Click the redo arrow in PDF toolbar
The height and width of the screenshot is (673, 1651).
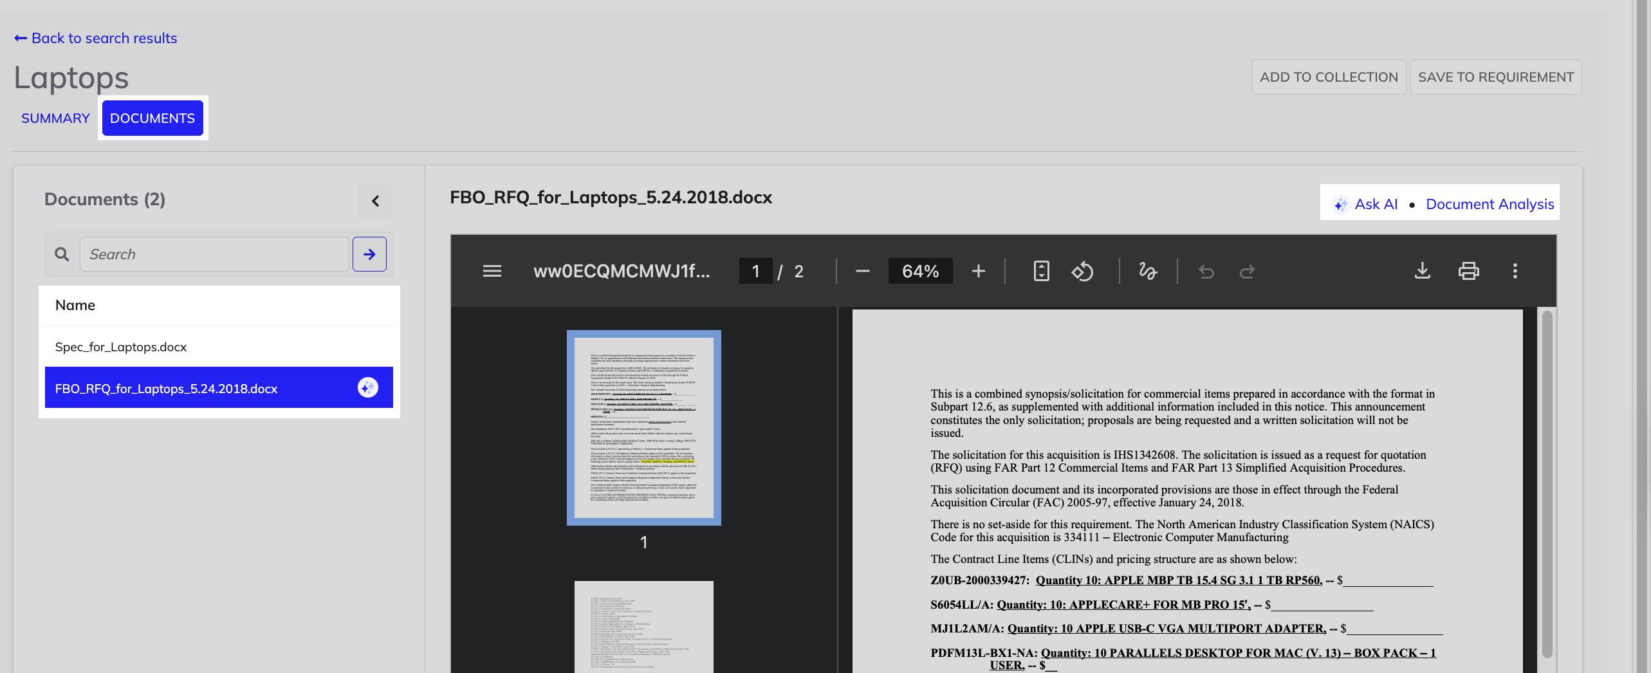click(1247, 272)
